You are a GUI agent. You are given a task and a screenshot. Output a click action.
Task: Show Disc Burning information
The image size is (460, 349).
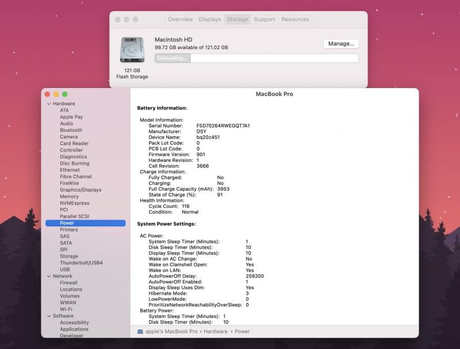click(x=75, y=164)
